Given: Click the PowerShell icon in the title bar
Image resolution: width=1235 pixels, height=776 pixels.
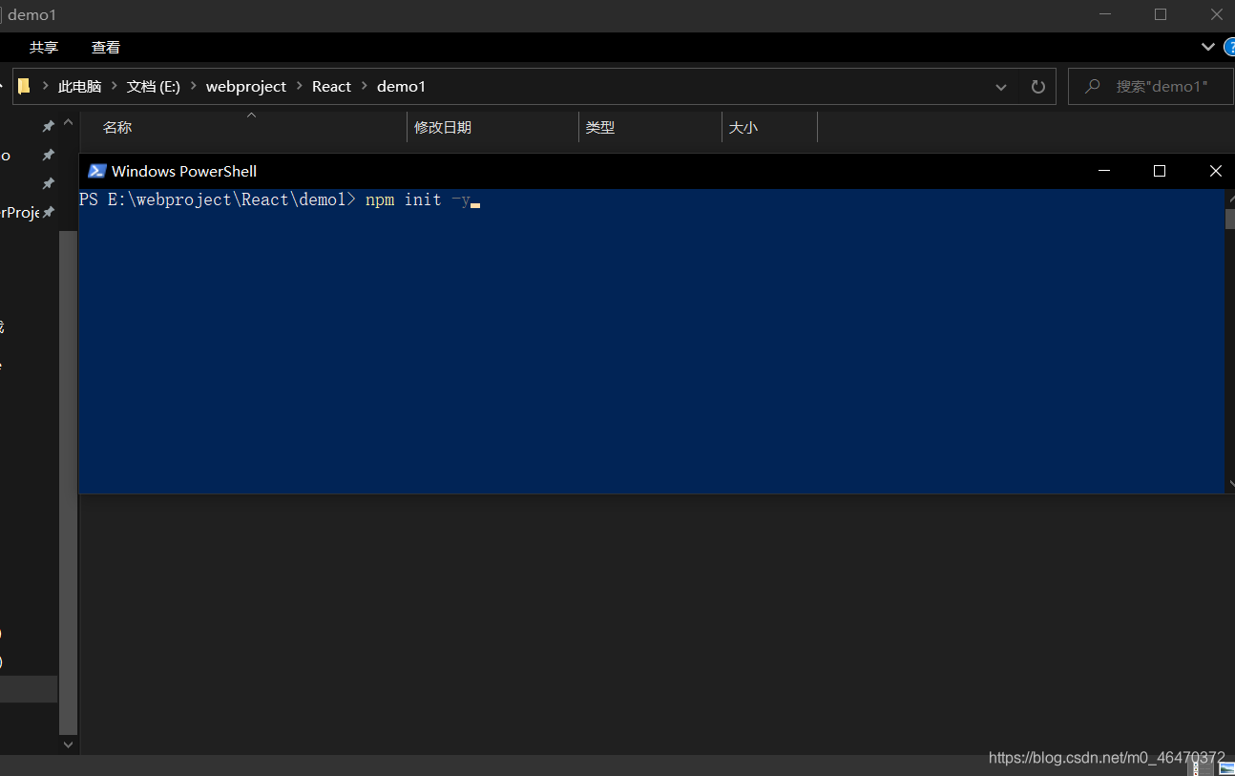Looking at the screenshot, I should click(96, 171).
